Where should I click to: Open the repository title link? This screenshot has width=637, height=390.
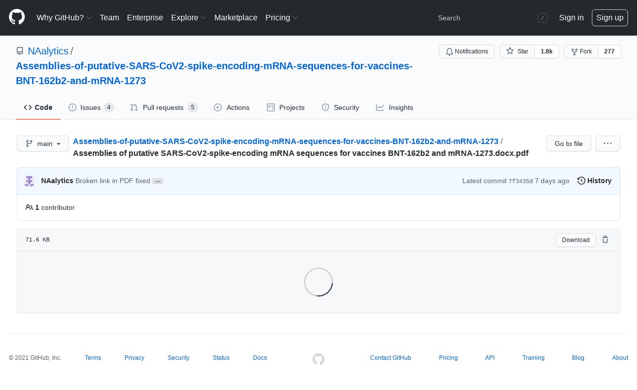tap(214, 73)
